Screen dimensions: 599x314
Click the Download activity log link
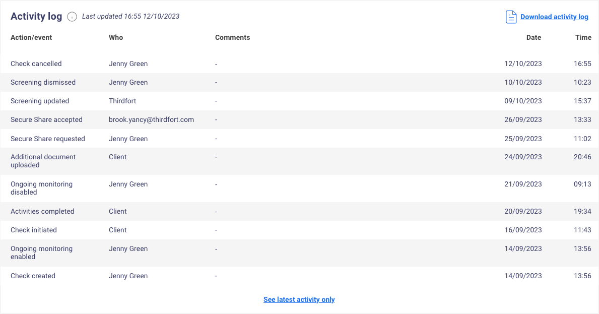point(554,17)
